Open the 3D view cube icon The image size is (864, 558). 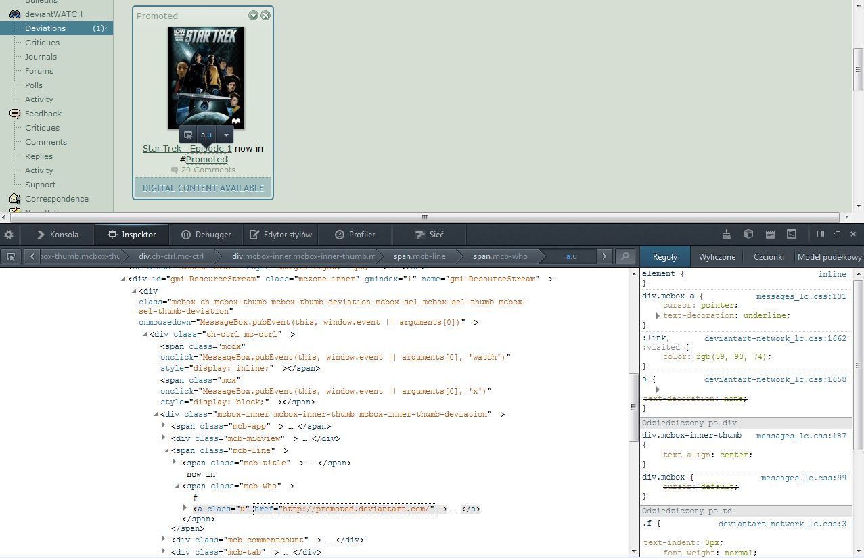click(x=748, y=234)
